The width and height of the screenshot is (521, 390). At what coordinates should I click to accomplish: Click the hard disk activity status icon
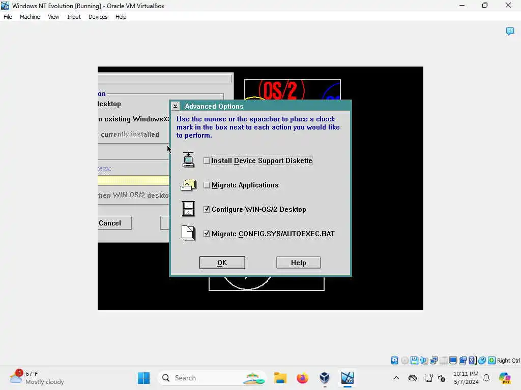(394, 361)
